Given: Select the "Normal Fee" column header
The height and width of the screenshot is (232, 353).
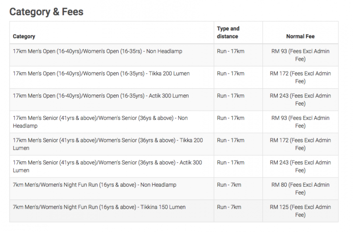Looking at the screenshot, I should pos(300,36).
